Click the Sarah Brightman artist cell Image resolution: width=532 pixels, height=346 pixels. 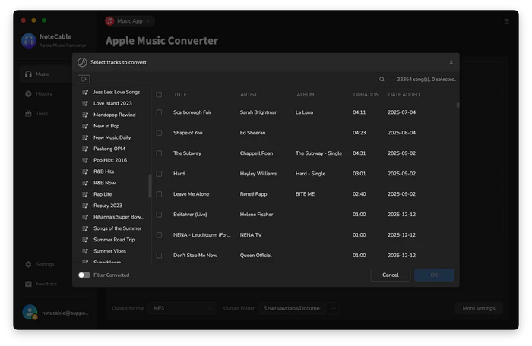[258, 112]
